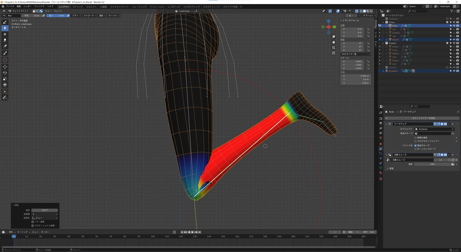The width and height of the screenshot is (461, 252).
Task: Enable 体積を維持 checkbox
Action: (415, 137)
